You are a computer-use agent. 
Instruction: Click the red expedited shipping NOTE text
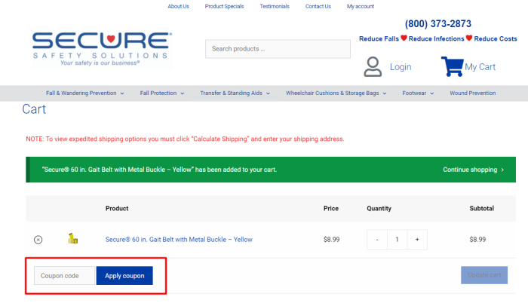coord(185,139)
